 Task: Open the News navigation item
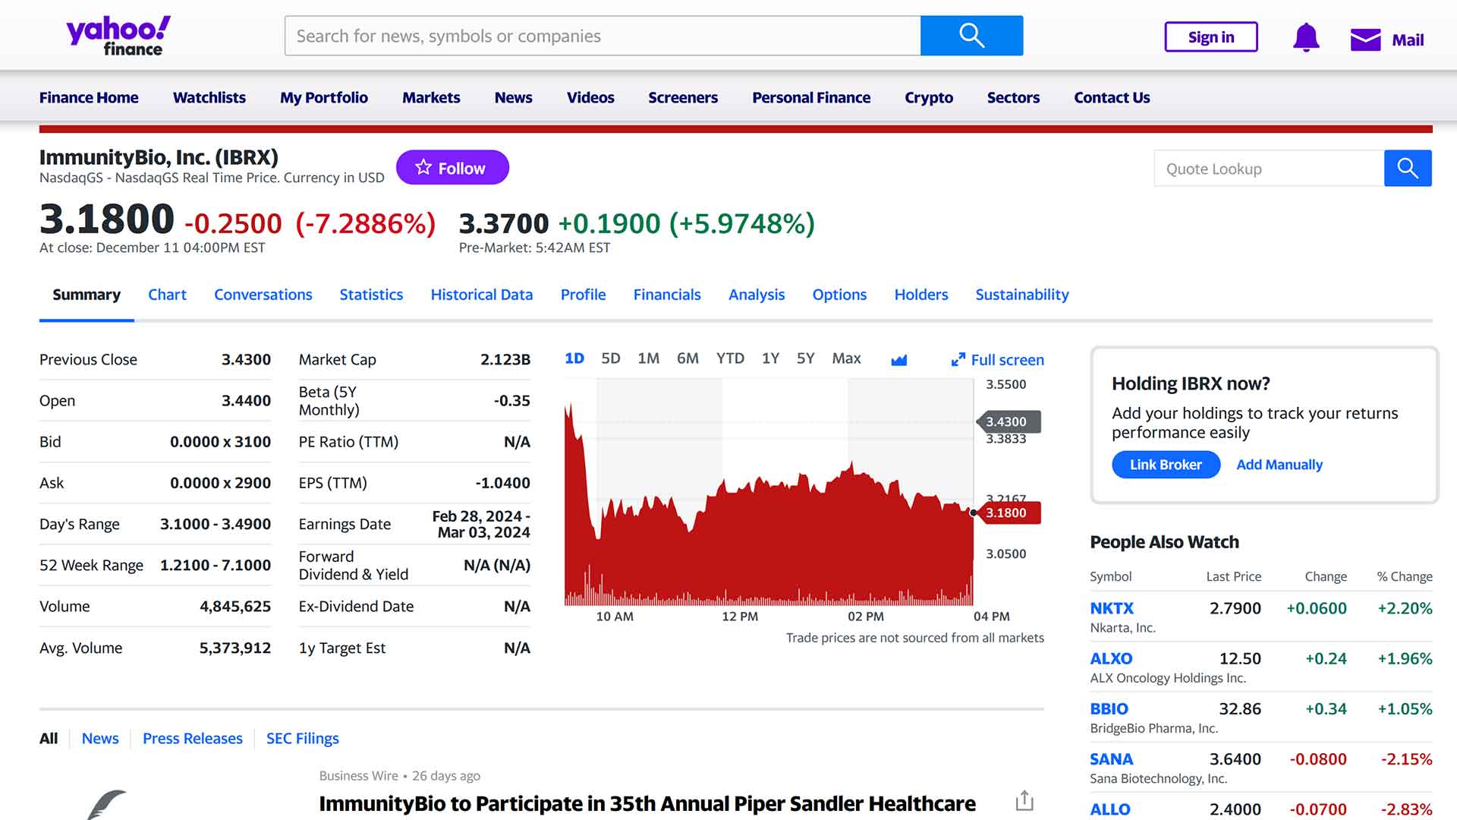[514, 97]
